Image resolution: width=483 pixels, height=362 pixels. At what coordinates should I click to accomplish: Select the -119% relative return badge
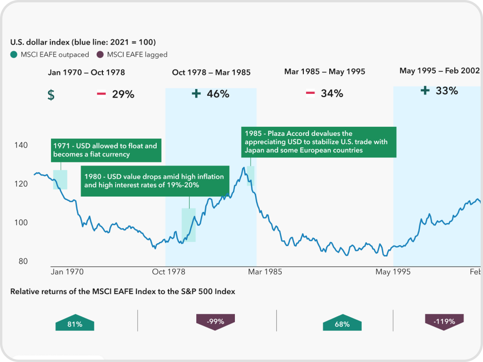(x=444, y=322)
